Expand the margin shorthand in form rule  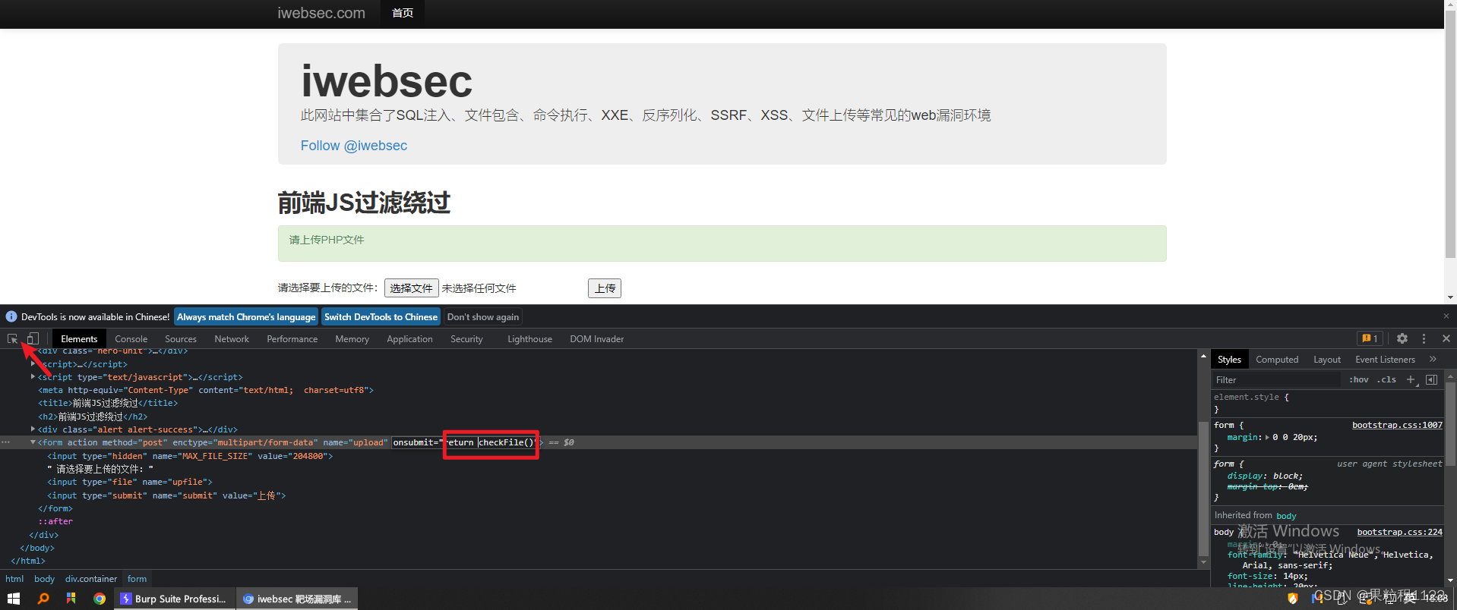[x=1267, y=437]
